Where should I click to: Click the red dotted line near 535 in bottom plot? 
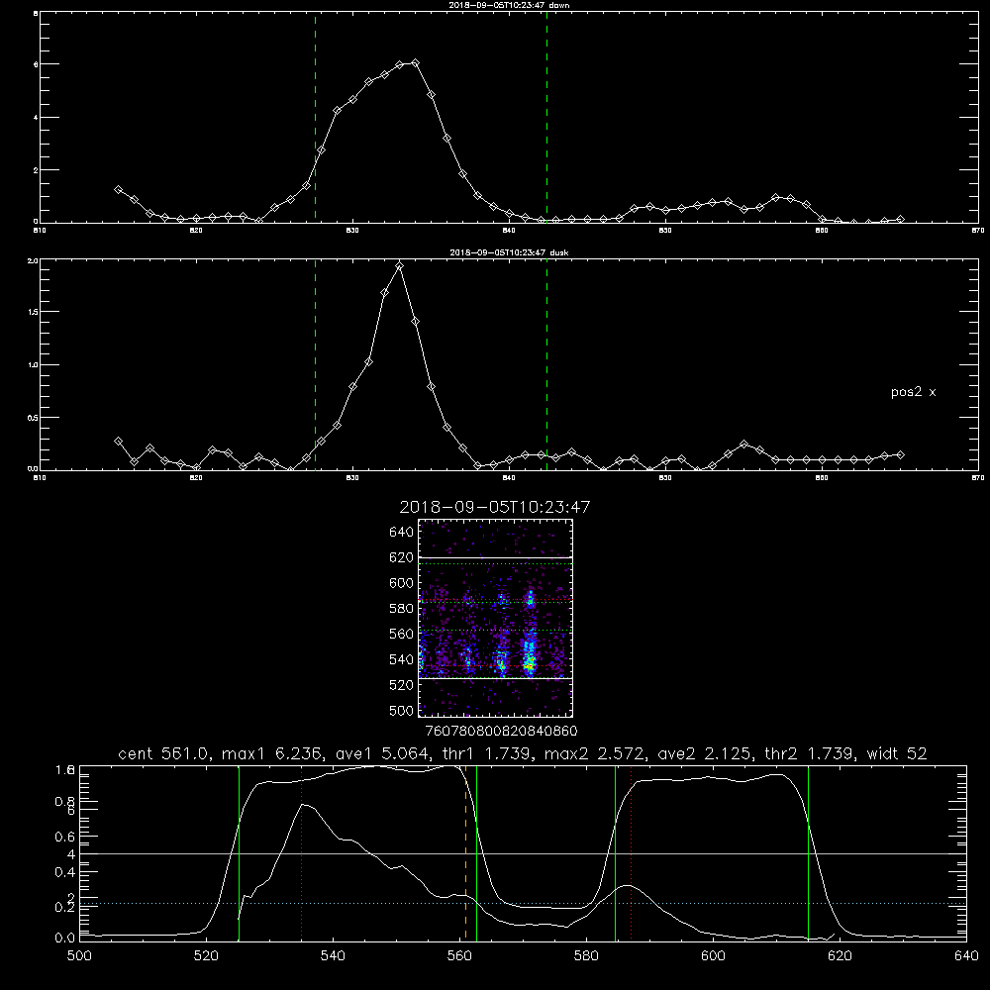302,853
